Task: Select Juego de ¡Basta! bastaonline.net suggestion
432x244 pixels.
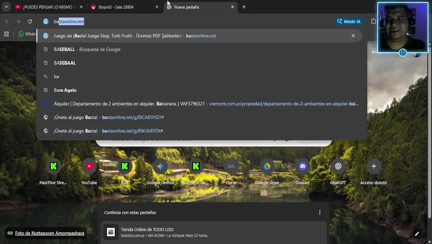Action: [199, 36]
